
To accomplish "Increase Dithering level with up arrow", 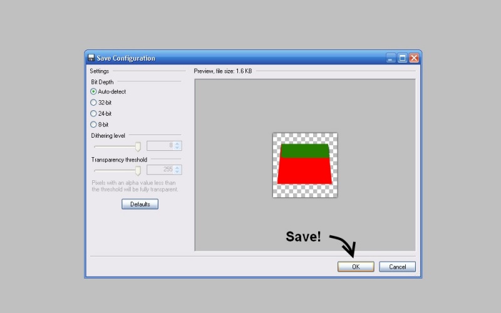I will 177,143.
